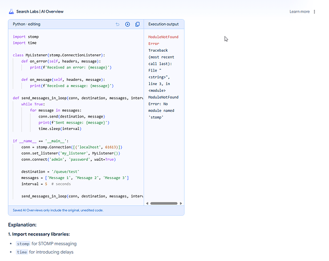Click the "if __name__ == '__main__'" line

click(x=41, y=141)
